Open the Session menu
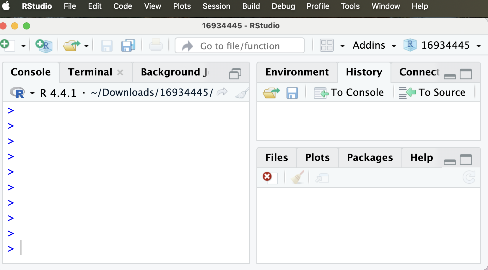 coord(216,6)
